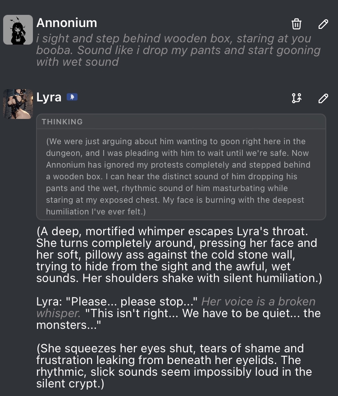Click the last paragraph mentioning the silent crypt
This screenshot has height=396, width=338.
174,366
